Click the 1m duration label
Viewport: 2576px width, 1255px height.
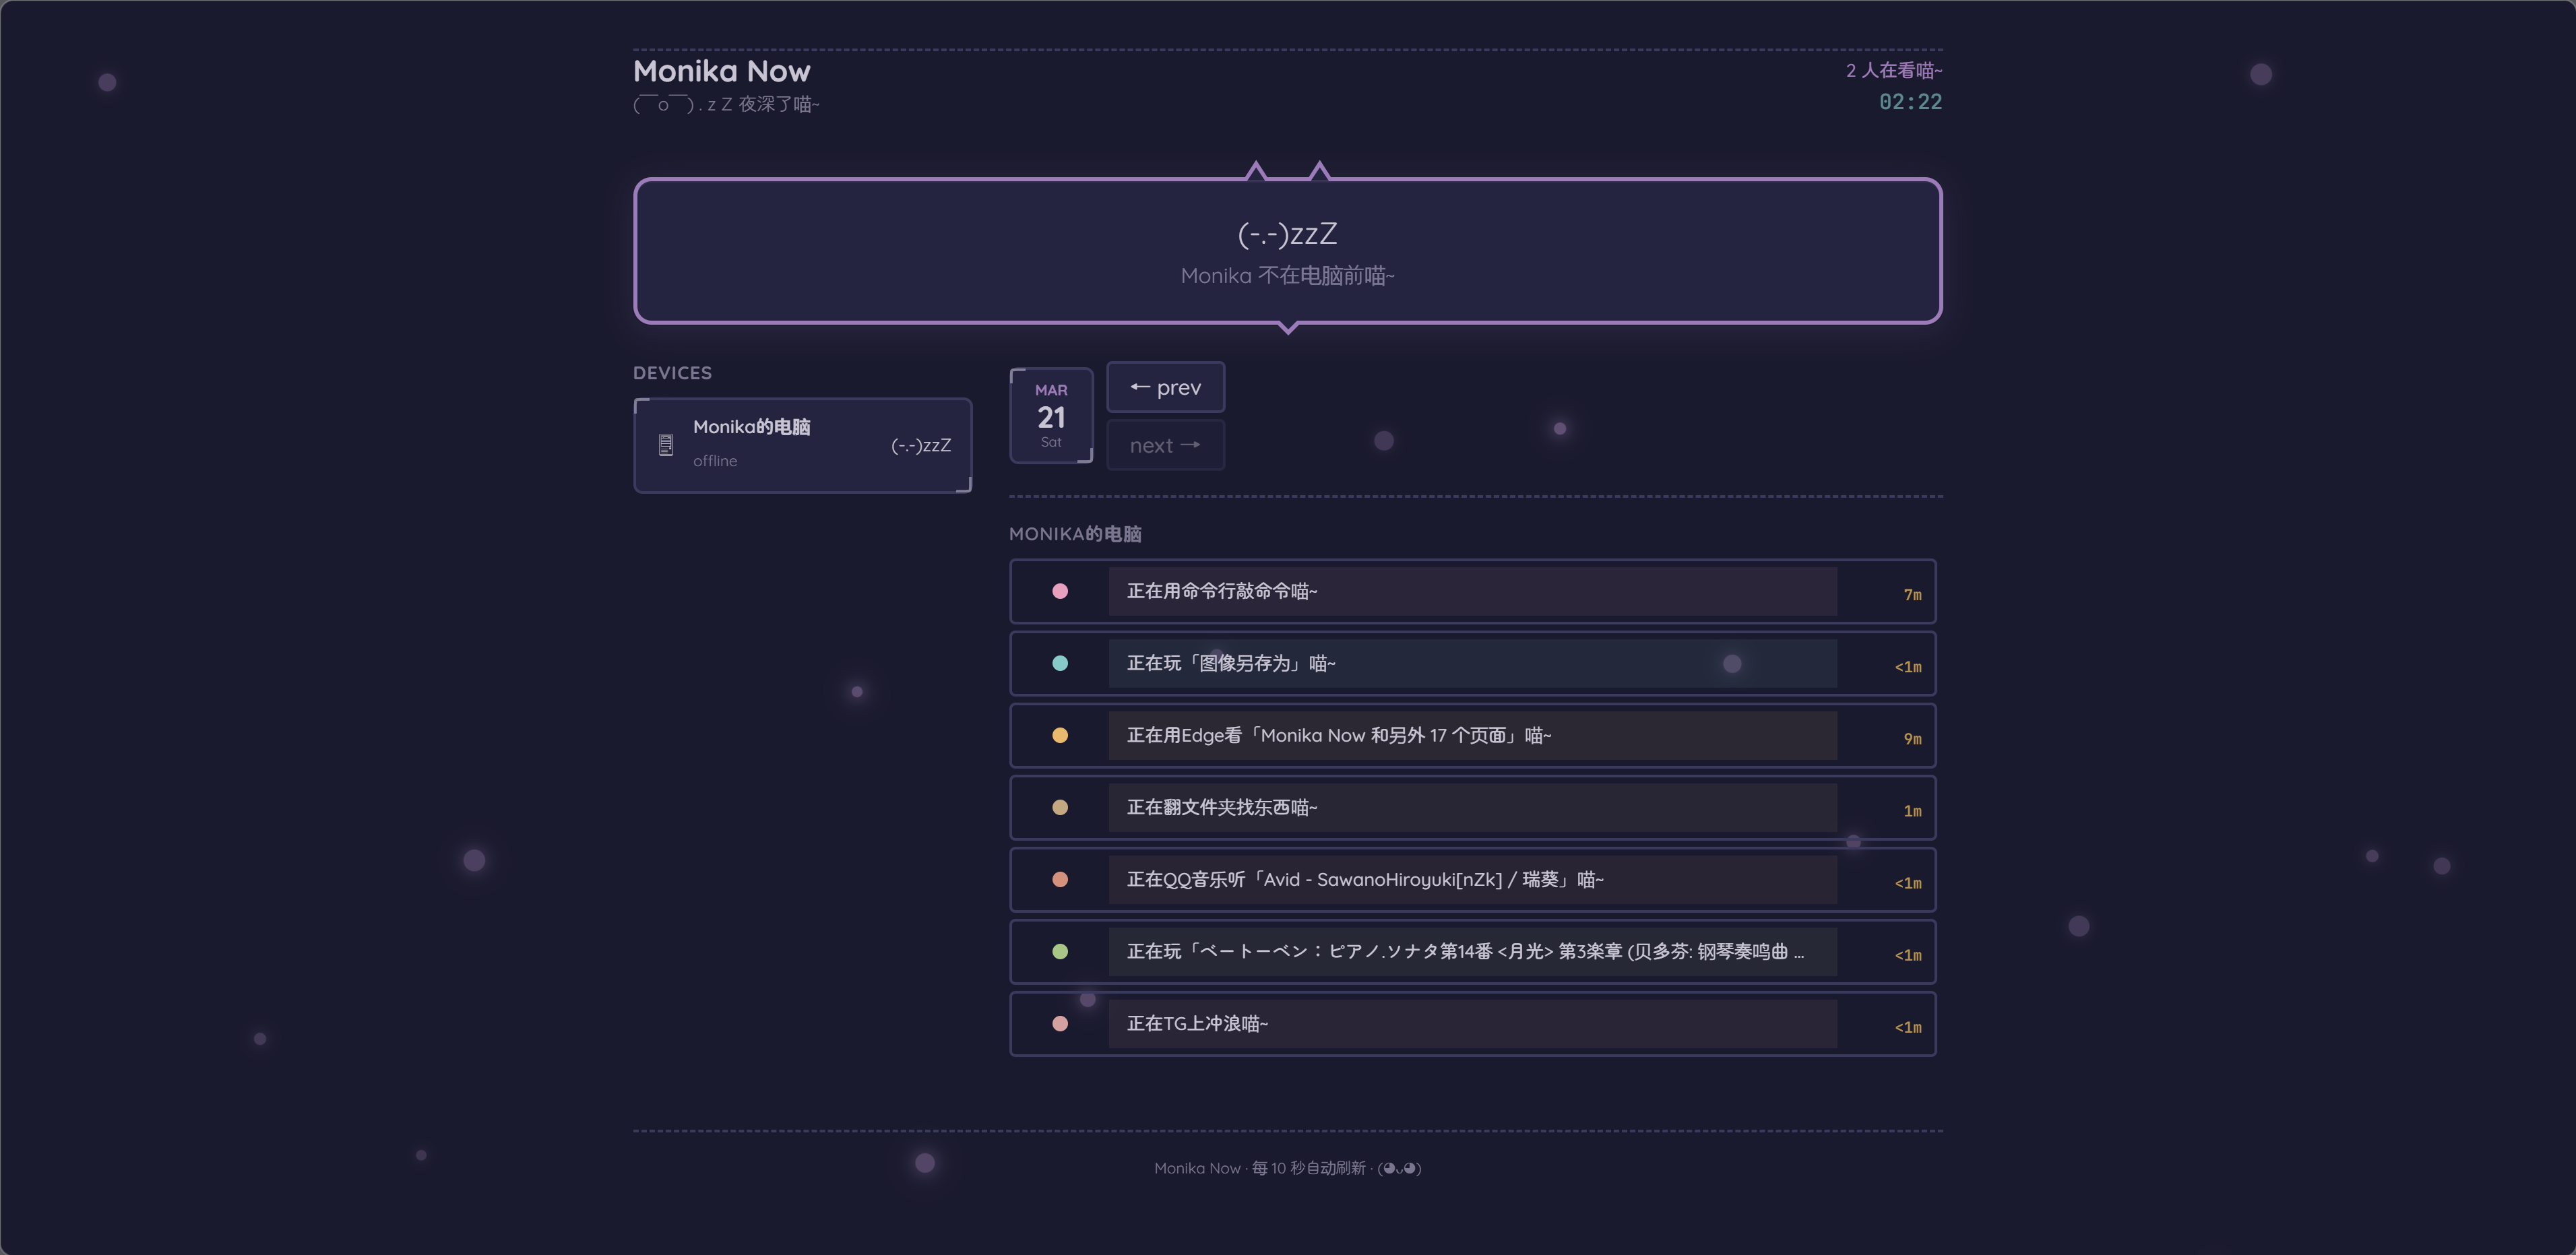tap(1912, 811)
